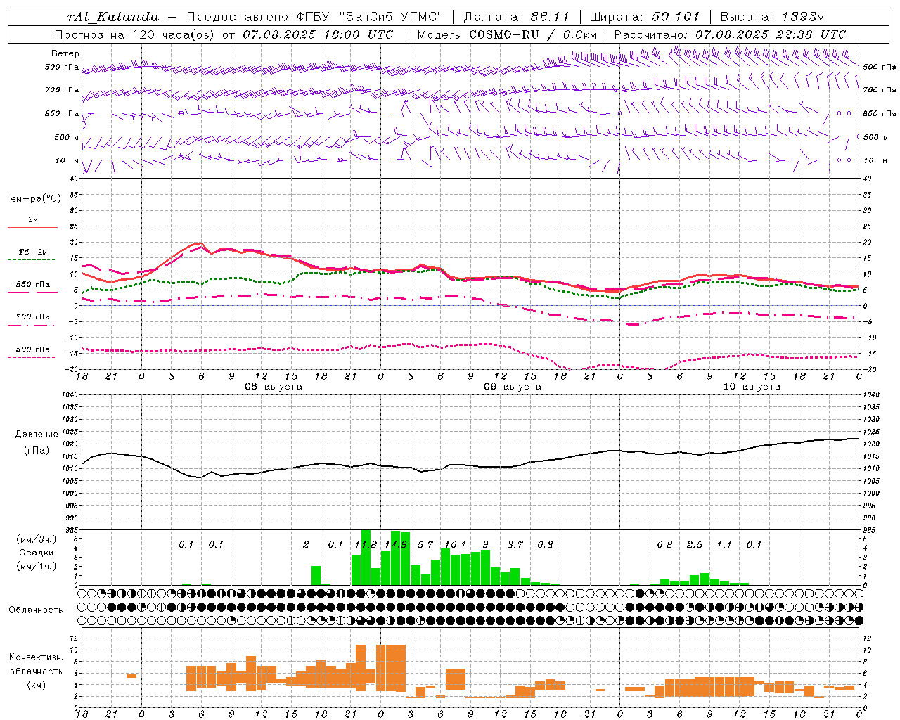Click the (км) unit under облачность
Image resolution: width=900 pixels, height=720 pixels.
(37, 686)
